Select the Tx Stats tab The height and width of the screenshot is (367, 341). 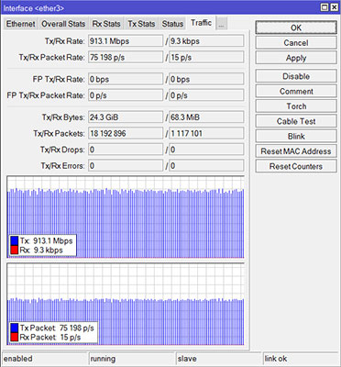[141, 24]
